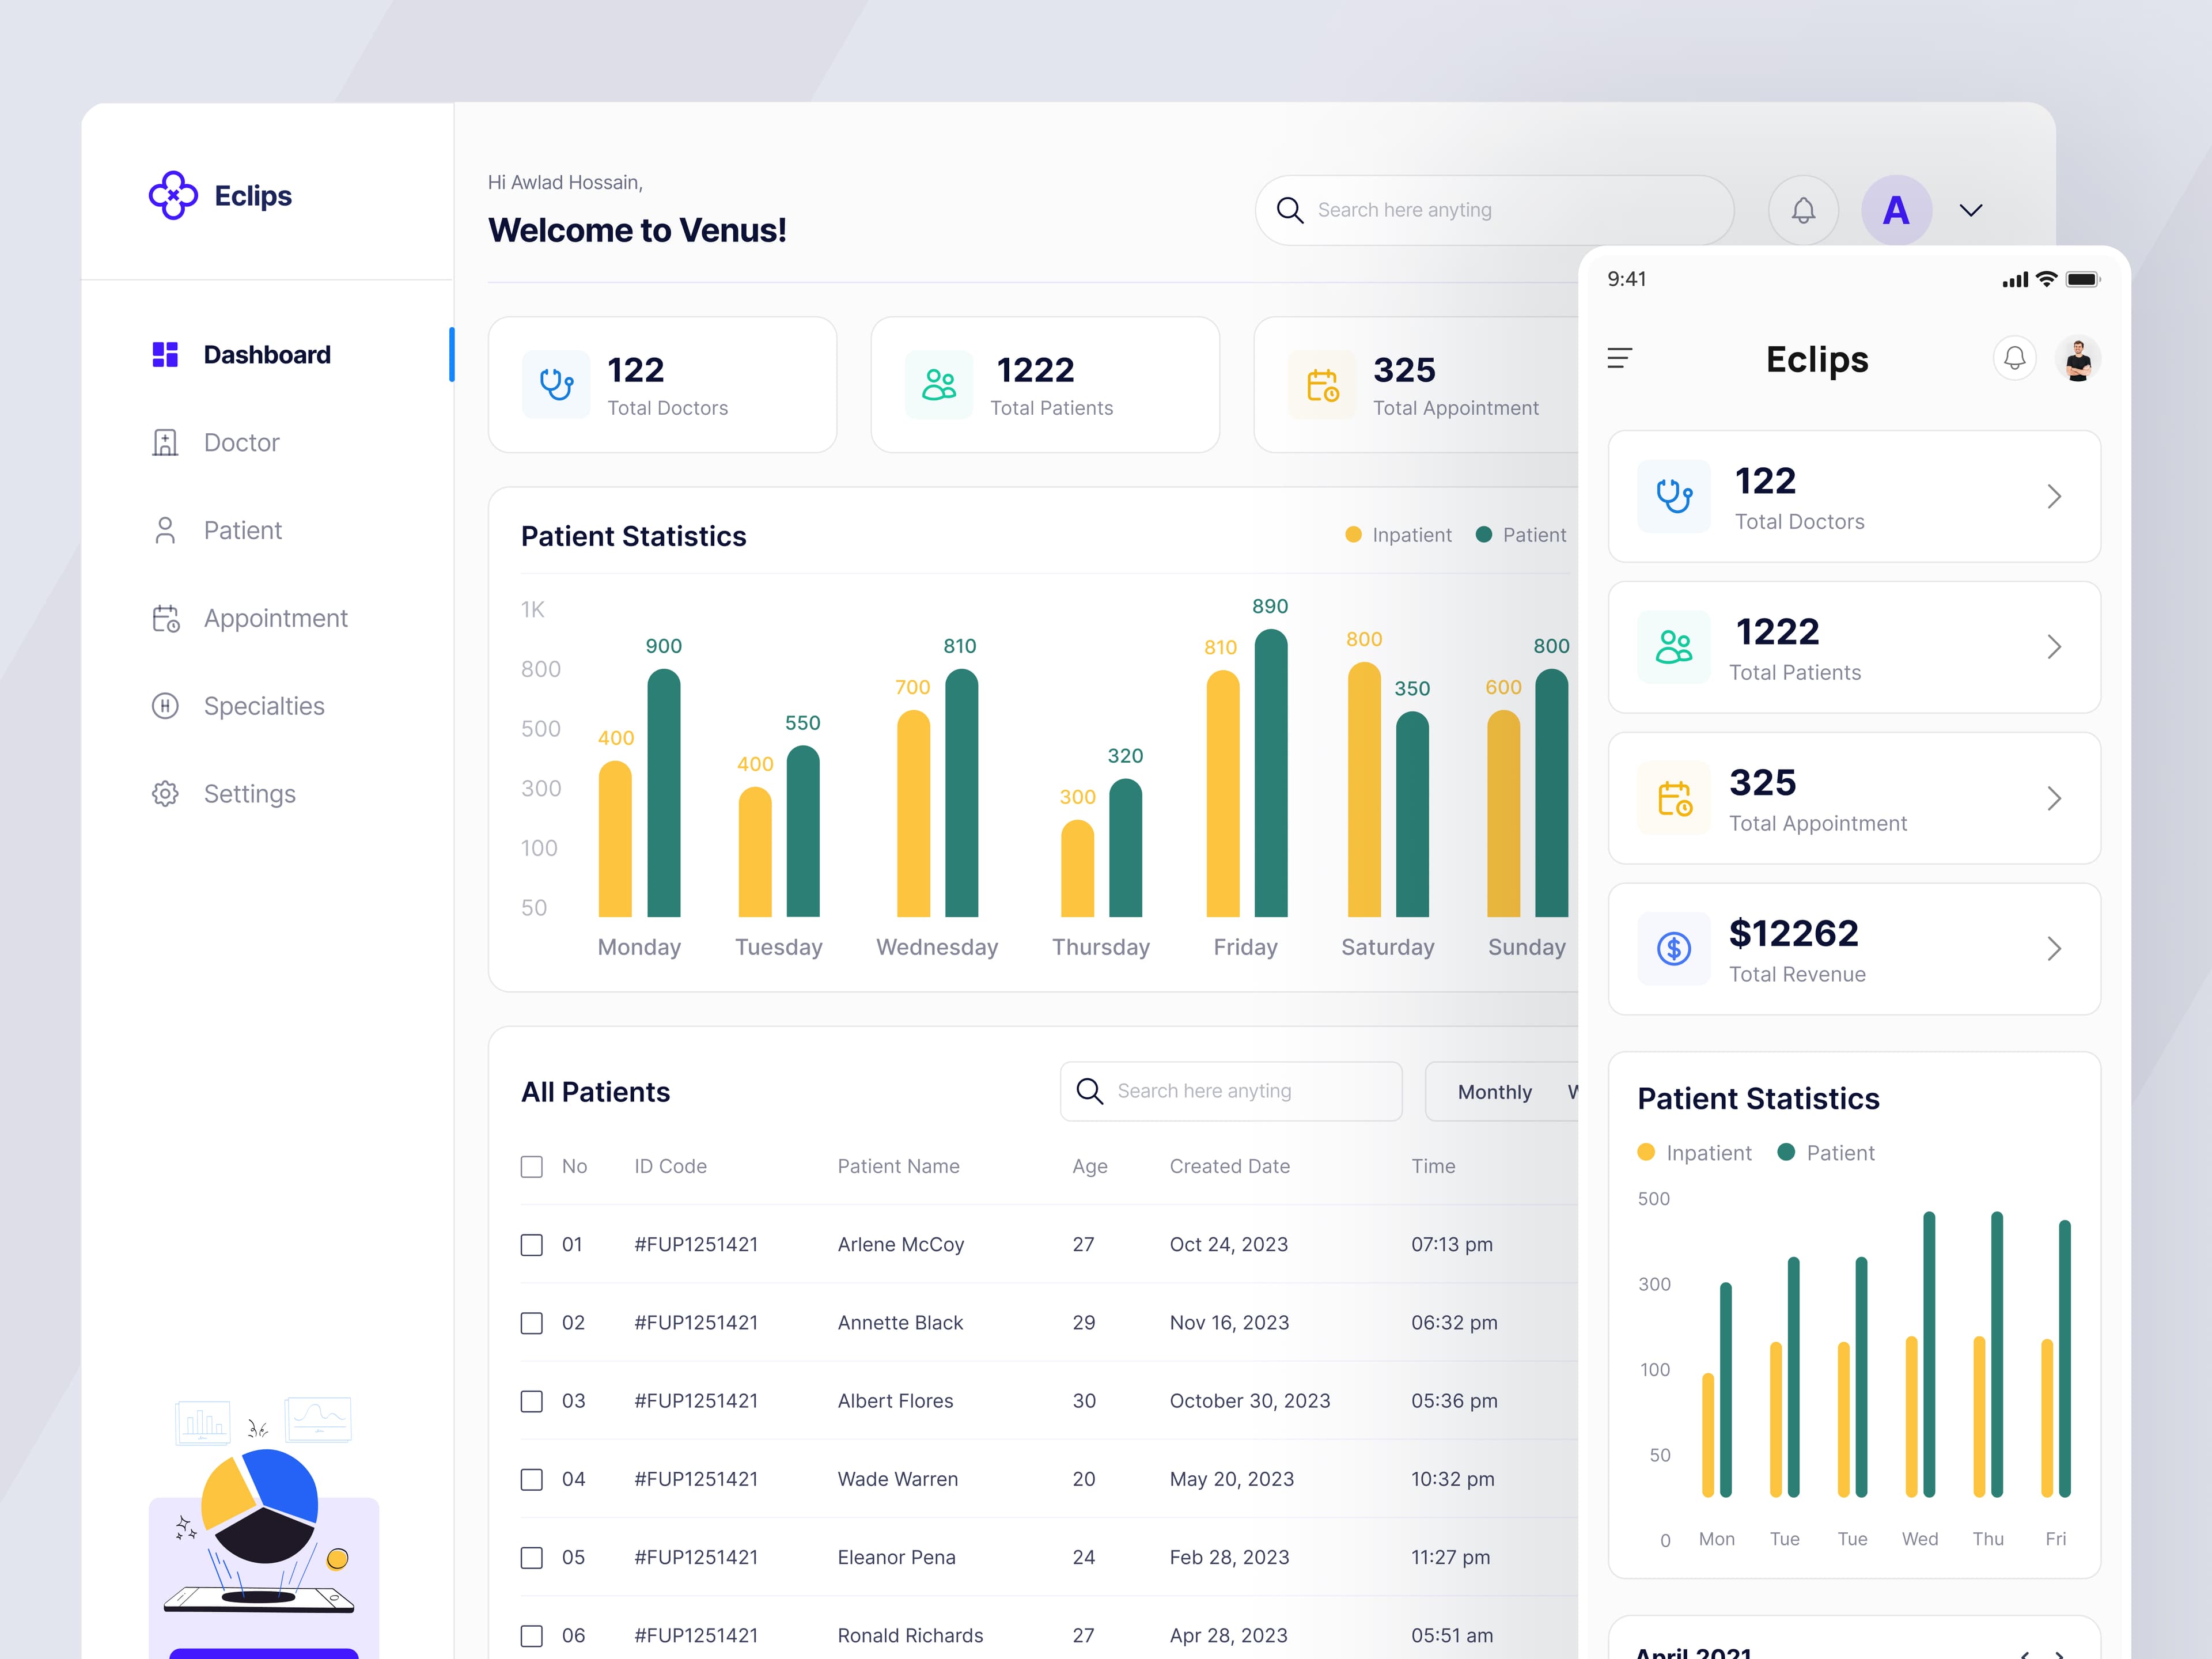2212x1659 pixels.
Task: Navigate to the Dashboard menu item
Action: [x=267, y=354]
